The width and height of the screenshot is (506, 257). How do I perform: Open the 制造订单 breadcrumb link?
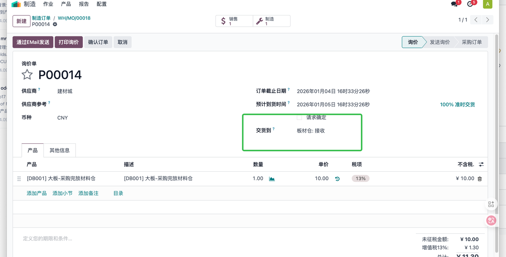[41, 18]
